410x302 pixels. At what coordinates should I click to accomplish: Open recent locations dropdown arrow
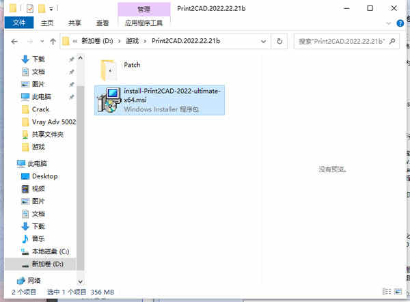click(x=42, y=41)
